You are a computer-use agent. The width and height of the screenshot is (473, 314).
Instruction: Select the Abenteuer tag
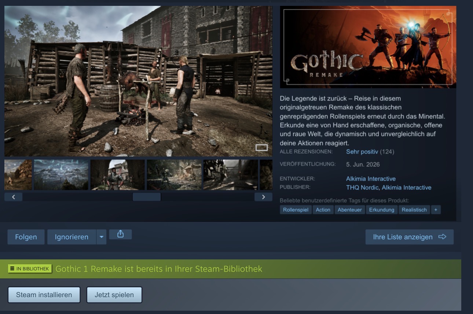click(350, 210)
